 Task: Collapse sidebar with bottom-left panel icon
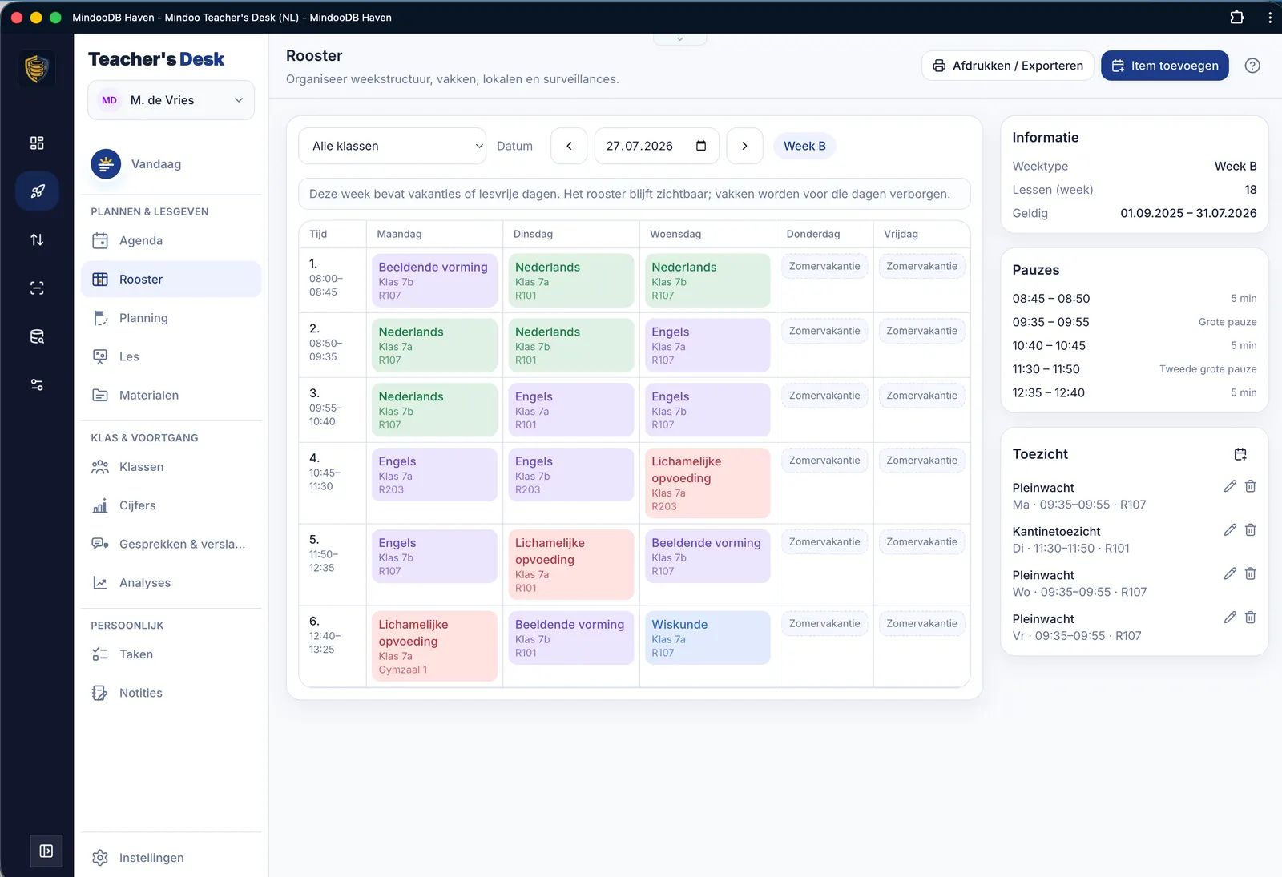(46, 851)
